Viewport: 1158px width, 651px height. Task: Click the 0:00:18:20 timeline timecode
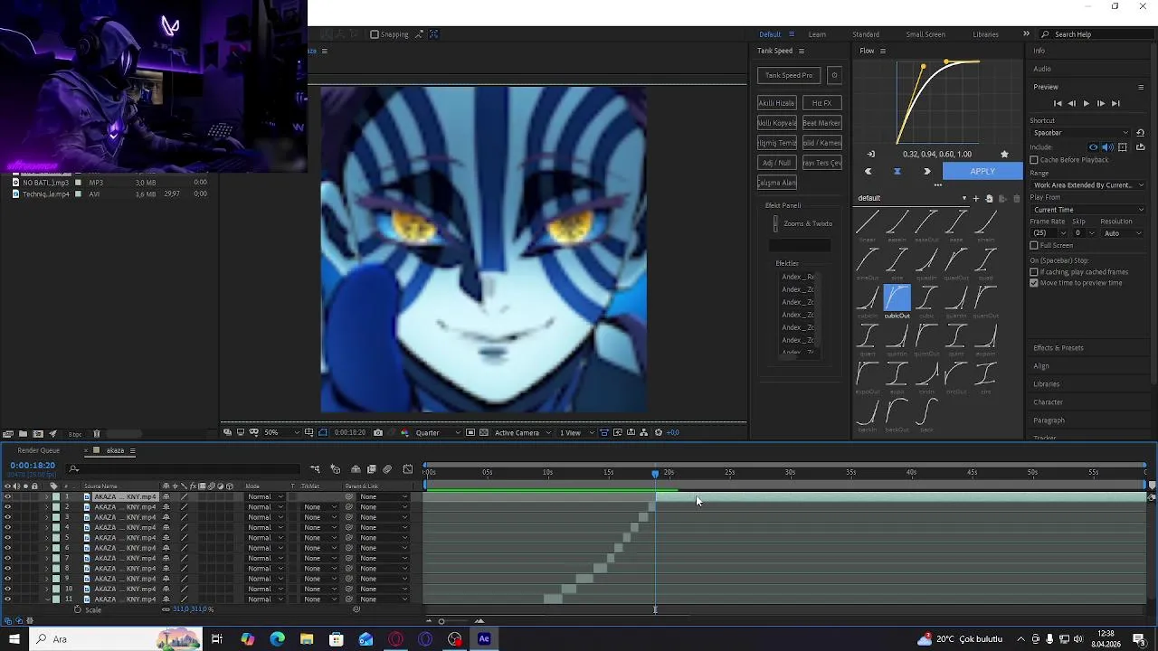(x=33, y=466)
